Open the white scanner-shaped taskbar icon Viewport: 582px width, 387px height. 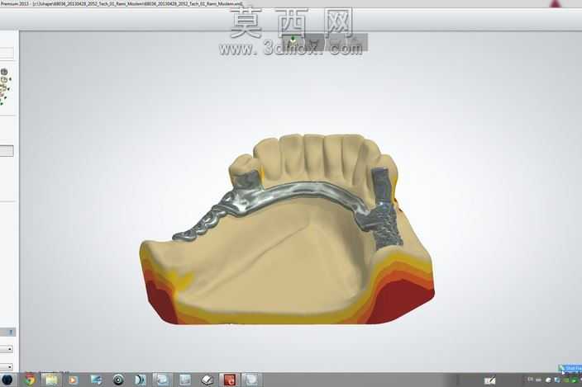pyautogui.click(x=208, y=380)
